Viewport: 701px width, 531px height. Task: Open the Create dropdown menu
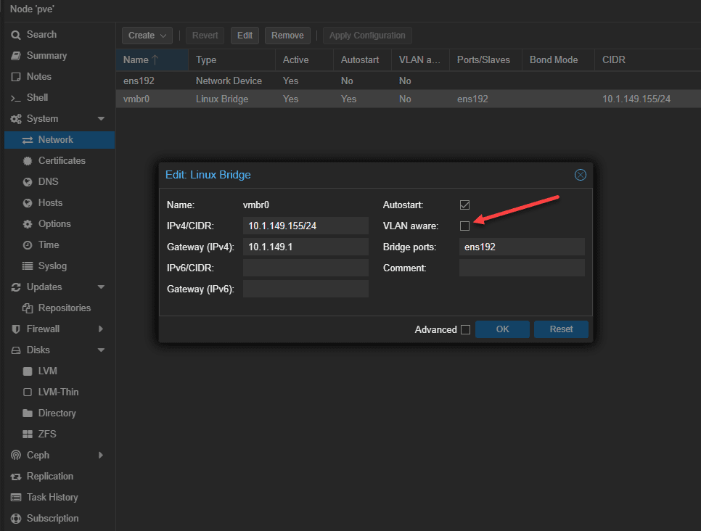(x=147, y=36)
